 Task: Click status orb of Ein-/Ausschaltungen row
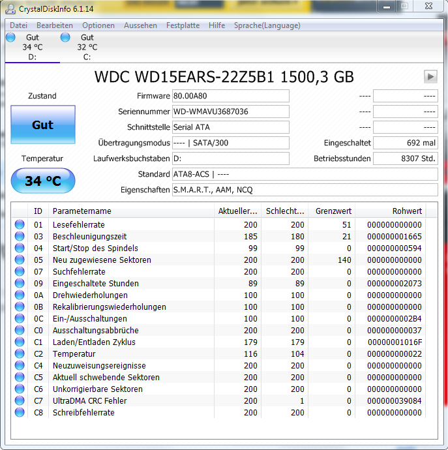pyautogui.click(x=20, y=318)
